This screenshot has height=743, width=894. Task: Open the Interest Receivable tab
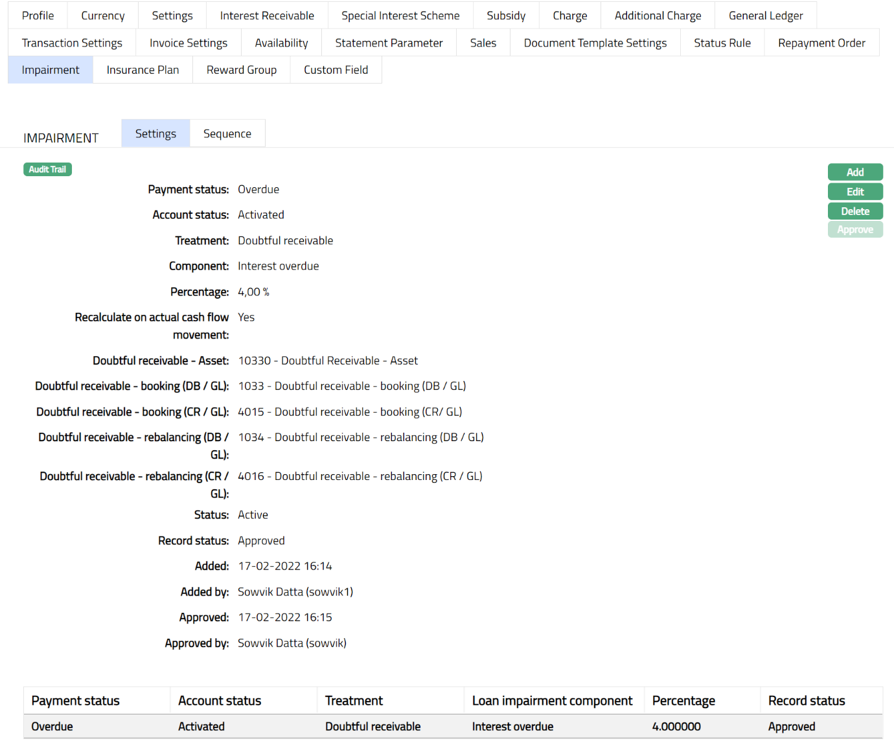click(266, 16)
